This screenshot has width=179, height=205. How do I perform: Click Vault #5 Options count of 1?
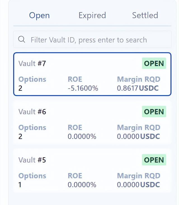tap(20, 185)
